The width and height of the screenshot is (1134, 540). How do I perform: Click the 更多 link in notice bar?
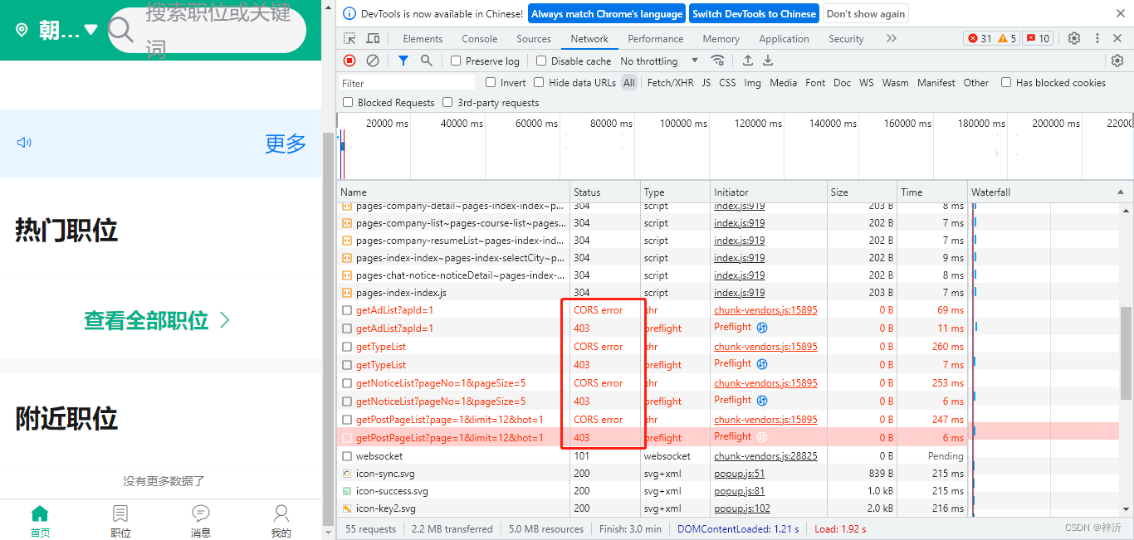click(286, 143)
